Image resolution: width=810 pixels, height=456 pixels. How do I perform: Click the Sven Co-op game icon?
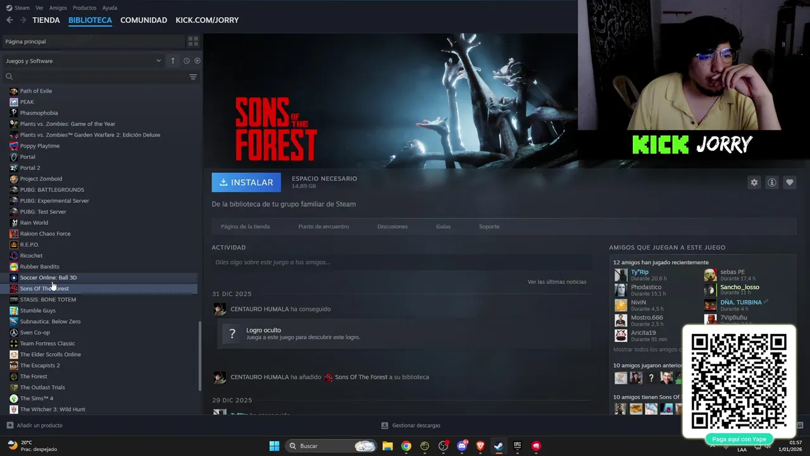(14, 332)
